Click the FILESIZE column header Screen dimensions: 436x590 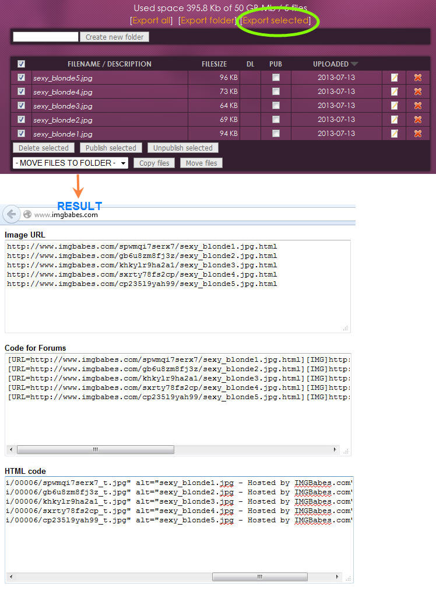(214, 64)
